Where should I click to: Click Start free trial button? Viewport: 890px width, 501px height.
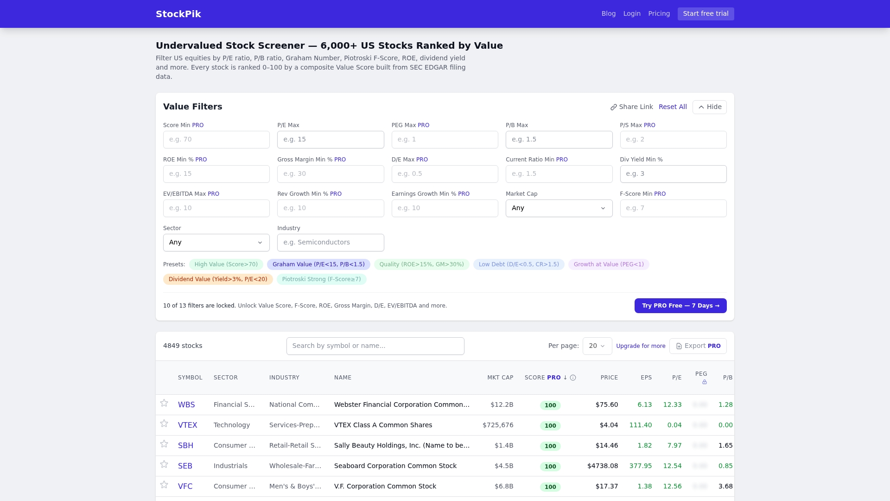(706, 14)
